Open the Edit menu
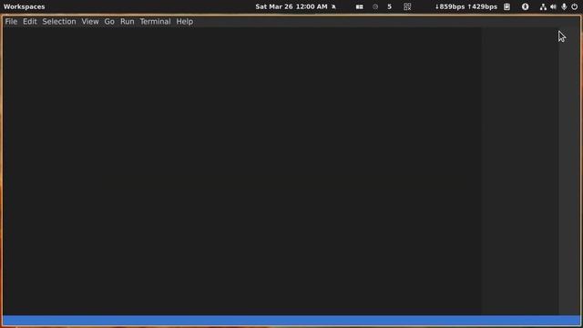The height and width of the screenshot is (328, 583). pos(30,22)
